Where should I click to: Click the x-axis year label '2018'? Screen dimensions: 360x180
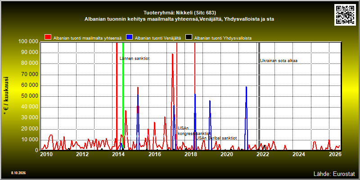(190, 154)
